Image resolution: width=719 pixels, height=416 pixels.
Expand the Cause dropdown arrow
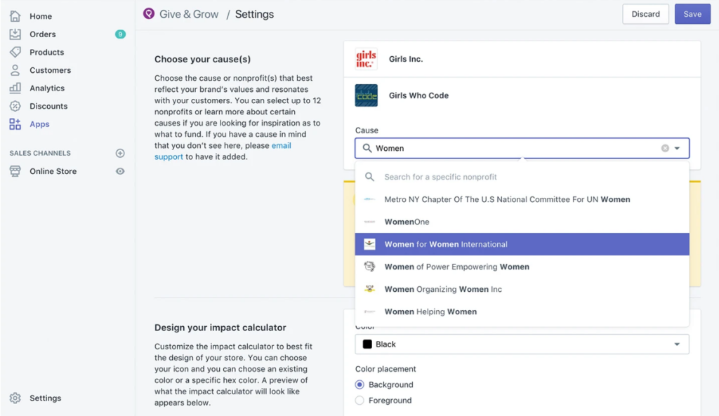[677, 148]
